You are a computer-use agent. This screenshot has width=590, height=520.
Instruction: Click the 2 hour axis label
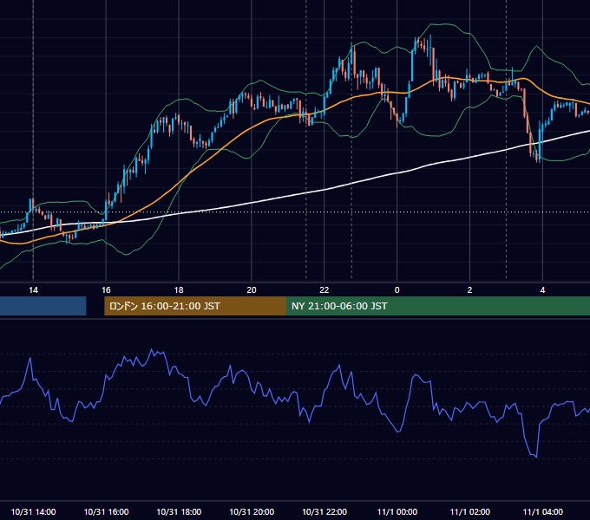(469, 290)
